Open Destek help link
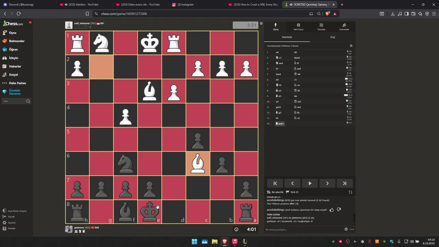Viewport: 439px width, 247px height. (x=9, y=228)
